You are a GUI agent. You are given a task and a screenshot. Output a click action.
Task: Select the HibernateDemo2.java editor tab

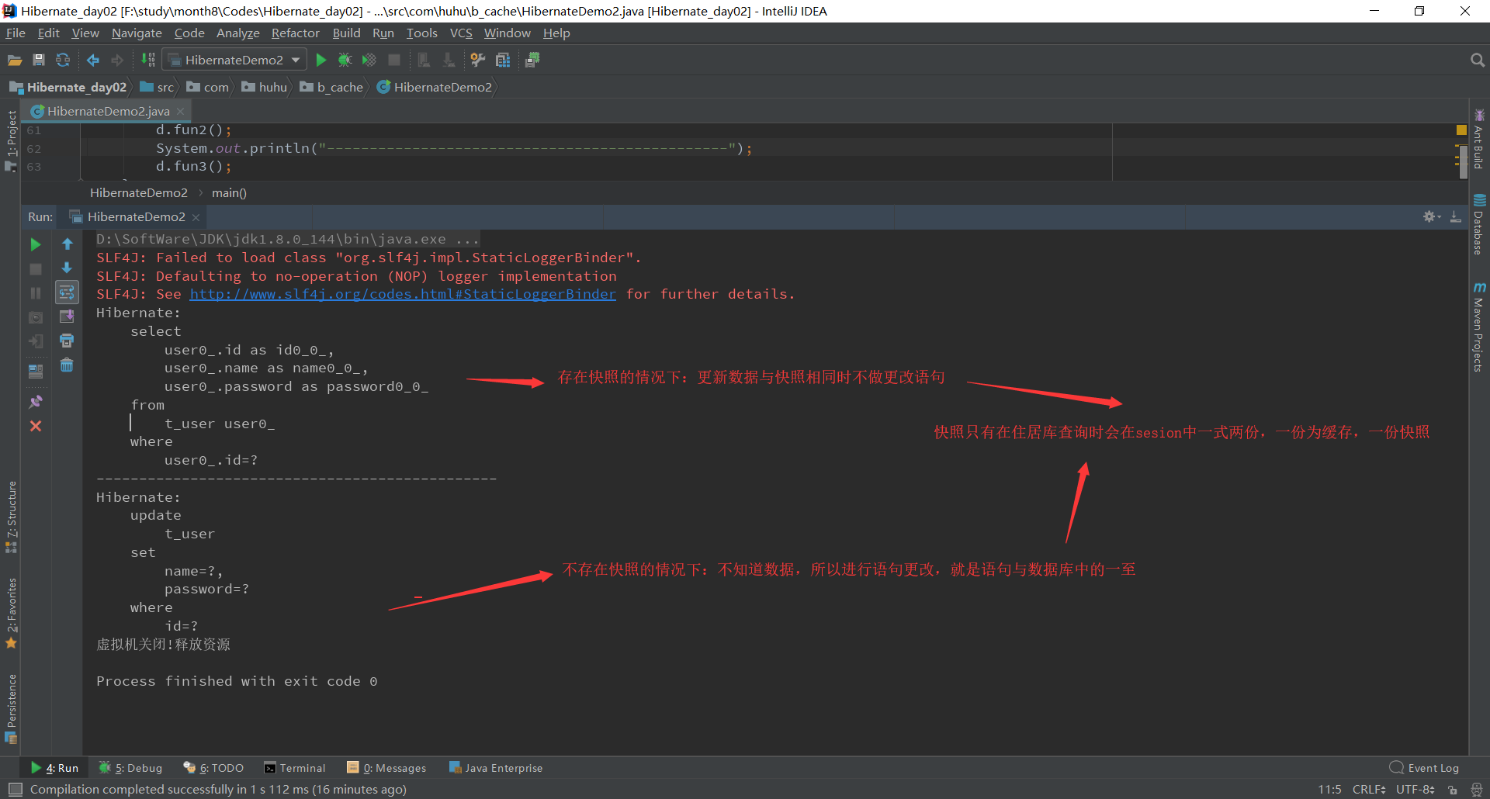(108, 111)
